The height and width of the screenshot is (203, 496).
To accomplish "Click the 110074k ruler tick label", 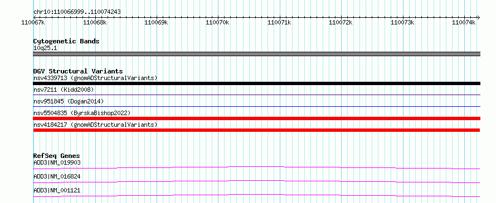I will [464, 22].
